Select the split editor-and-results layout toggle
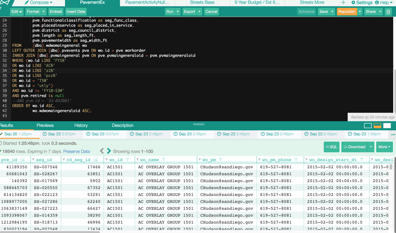396x233 pixels. [x=377, y=126]
